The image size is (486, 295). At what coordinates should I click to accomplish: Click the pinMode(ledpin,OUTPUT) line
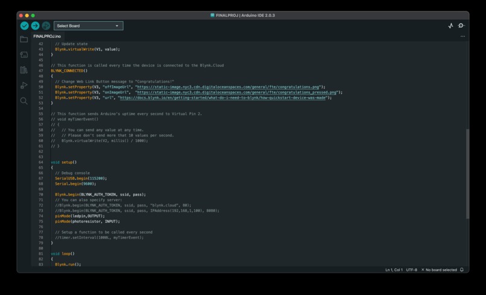(x=80, y=216)
